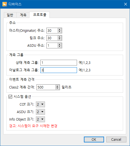The width and height of the screenshot is (130, 146).
Task: Toggle the 시스템 옵션 checkbox
Action: point(10,97)
